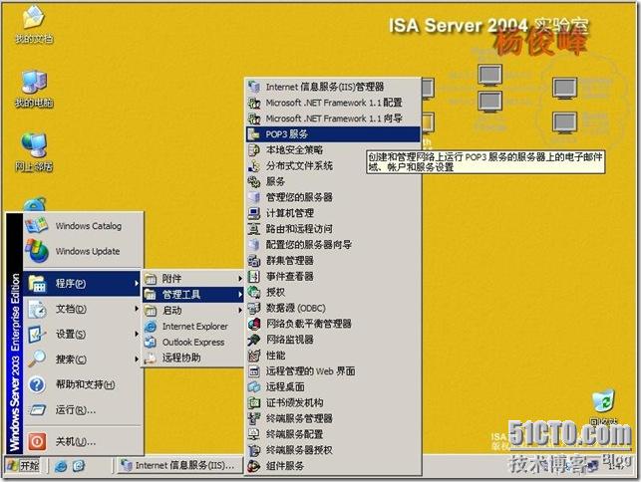Choose 分布式文件系统 in the submenu
Screen dimensions: 641x482
[333, 166]
